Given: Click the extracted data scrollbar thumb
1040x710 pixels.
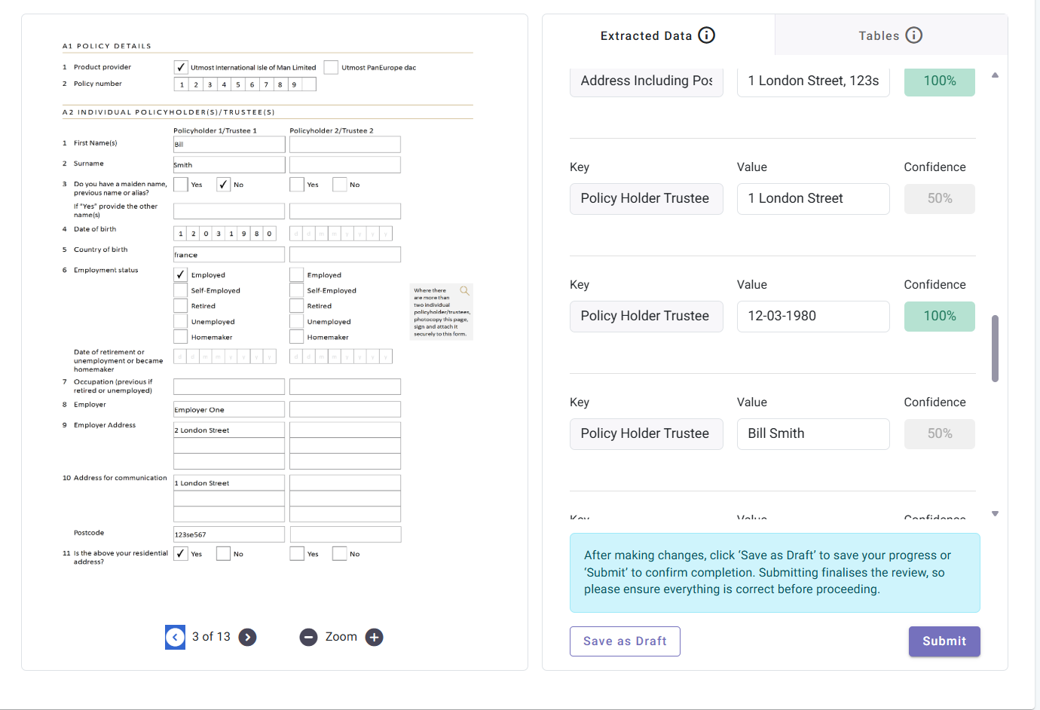Looking at the screenshot, I should pos(995,348).
